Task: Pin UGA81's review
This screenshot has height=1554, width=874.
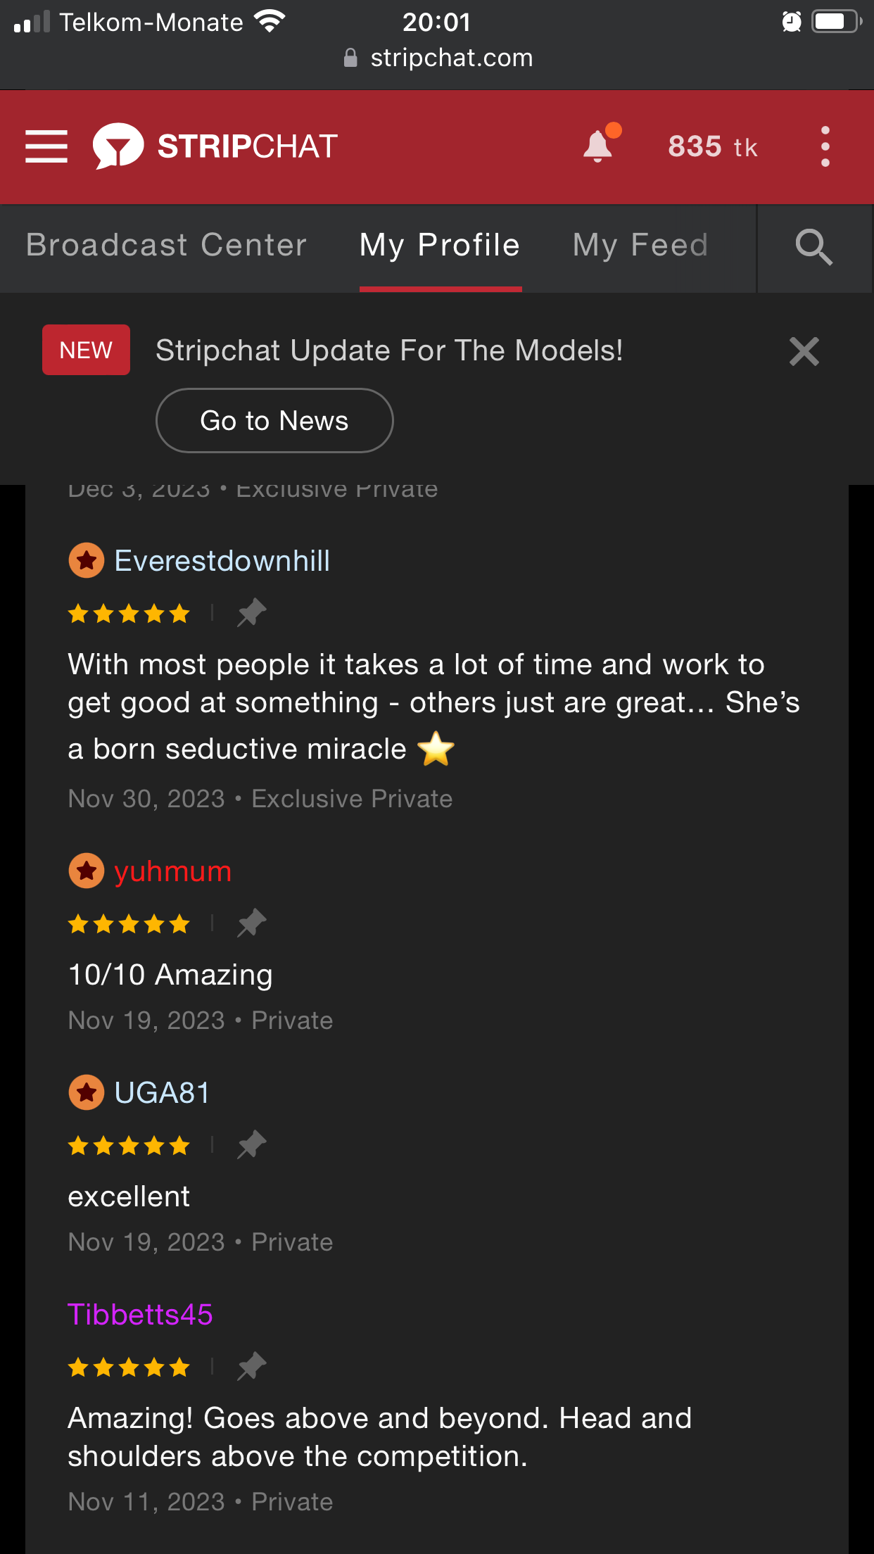Action: point(251,1144)
